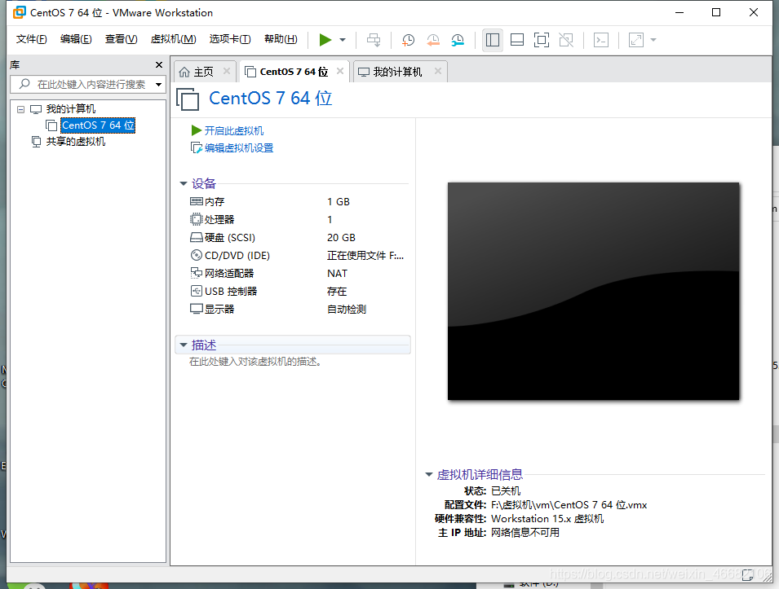
Task: Select CentOS 7 64 位 in library tree
Action: pyautogui.click(x=98, y=125)
